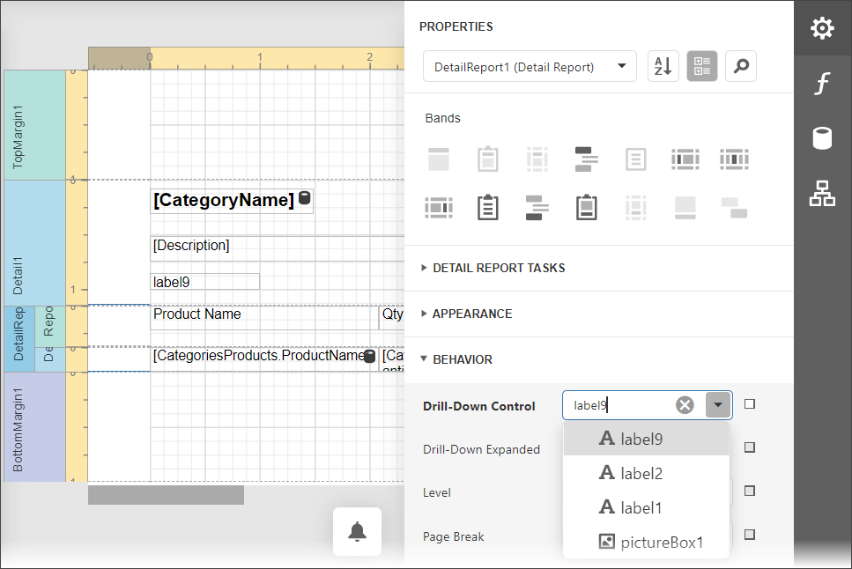Open the Report Explorer hierarchy panel
The width and height of the screenshot is (852, 569).
pyautogui.click(x=822, y=194)
